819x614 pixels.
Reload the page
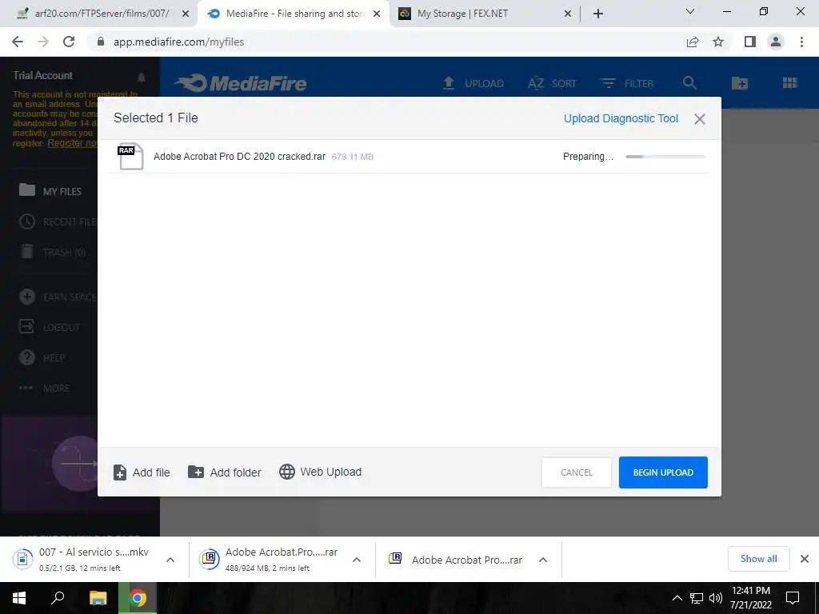point(69,42)
